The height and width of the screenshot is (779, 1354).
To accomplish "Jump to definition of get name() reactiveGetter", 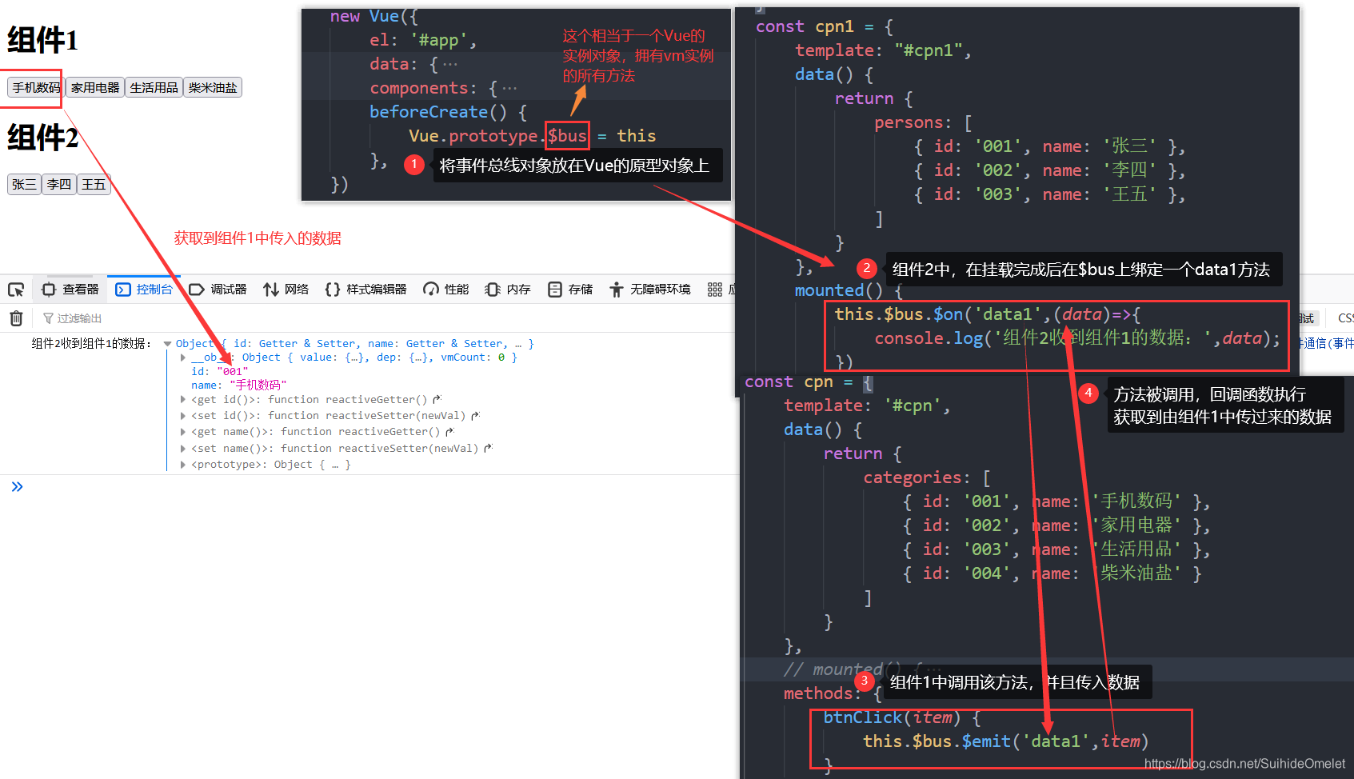I will (449, 432).
